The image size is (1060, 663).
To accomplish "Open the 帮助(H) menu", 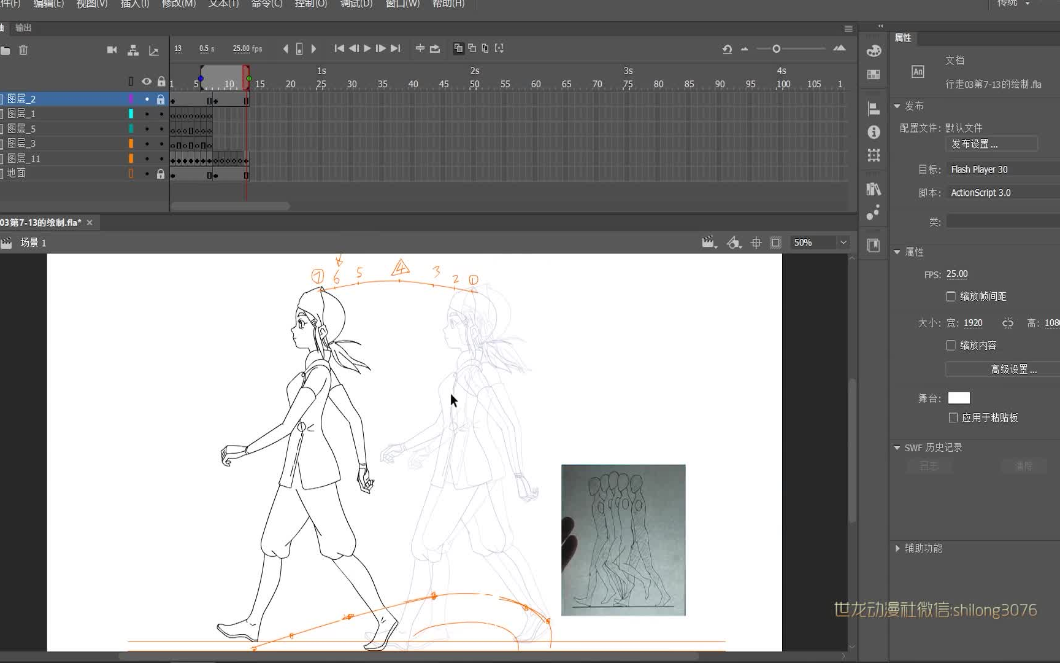I will [448, 4].
